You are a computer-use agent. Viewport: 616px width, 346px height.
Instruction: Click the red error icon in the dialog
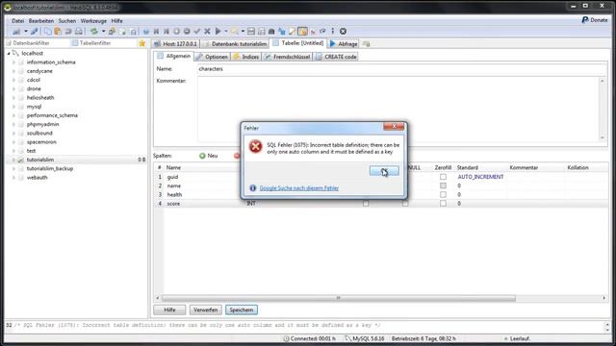coord(255,147)
